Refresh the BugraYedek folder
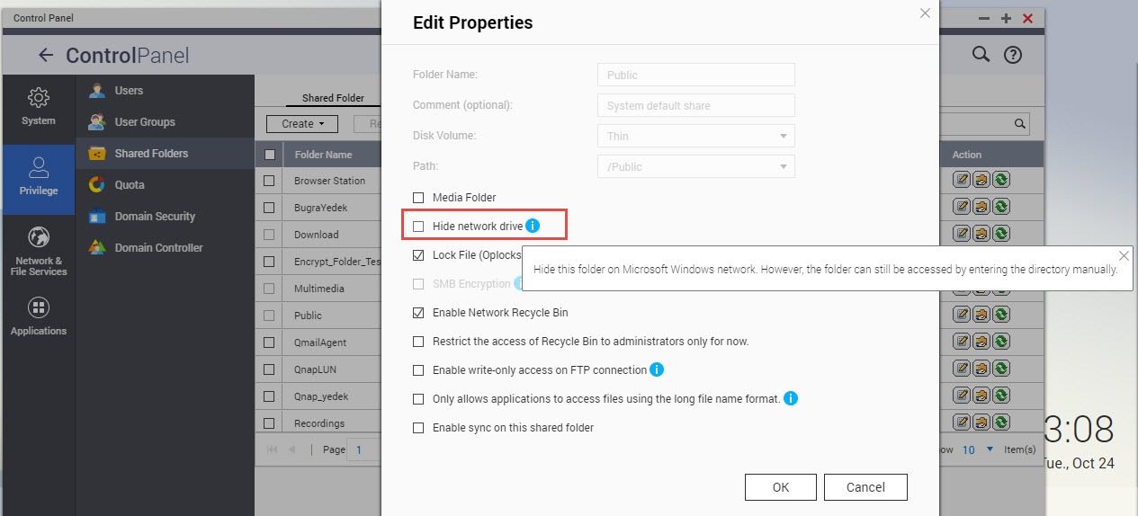This screenshot has height=516, width=1138. pos(1000,208)
